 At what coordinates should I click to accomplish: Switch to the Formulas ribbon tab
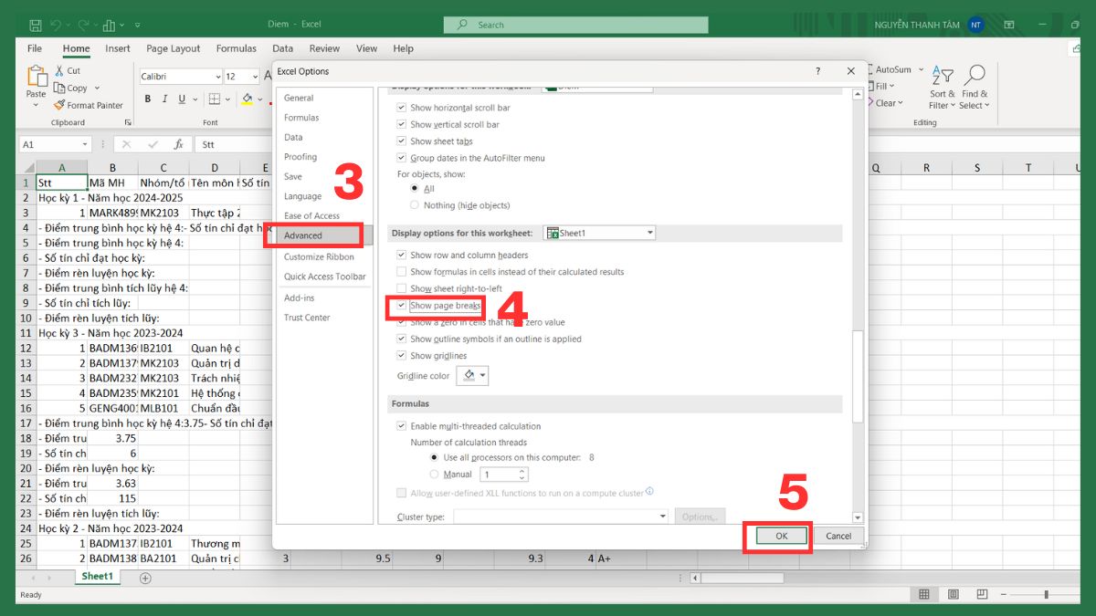(x=236, y=48)
